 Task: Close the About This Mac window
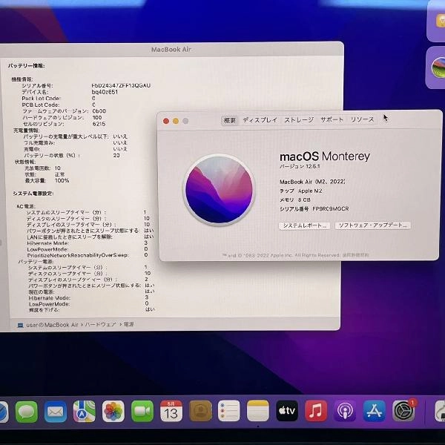point(166,121)
